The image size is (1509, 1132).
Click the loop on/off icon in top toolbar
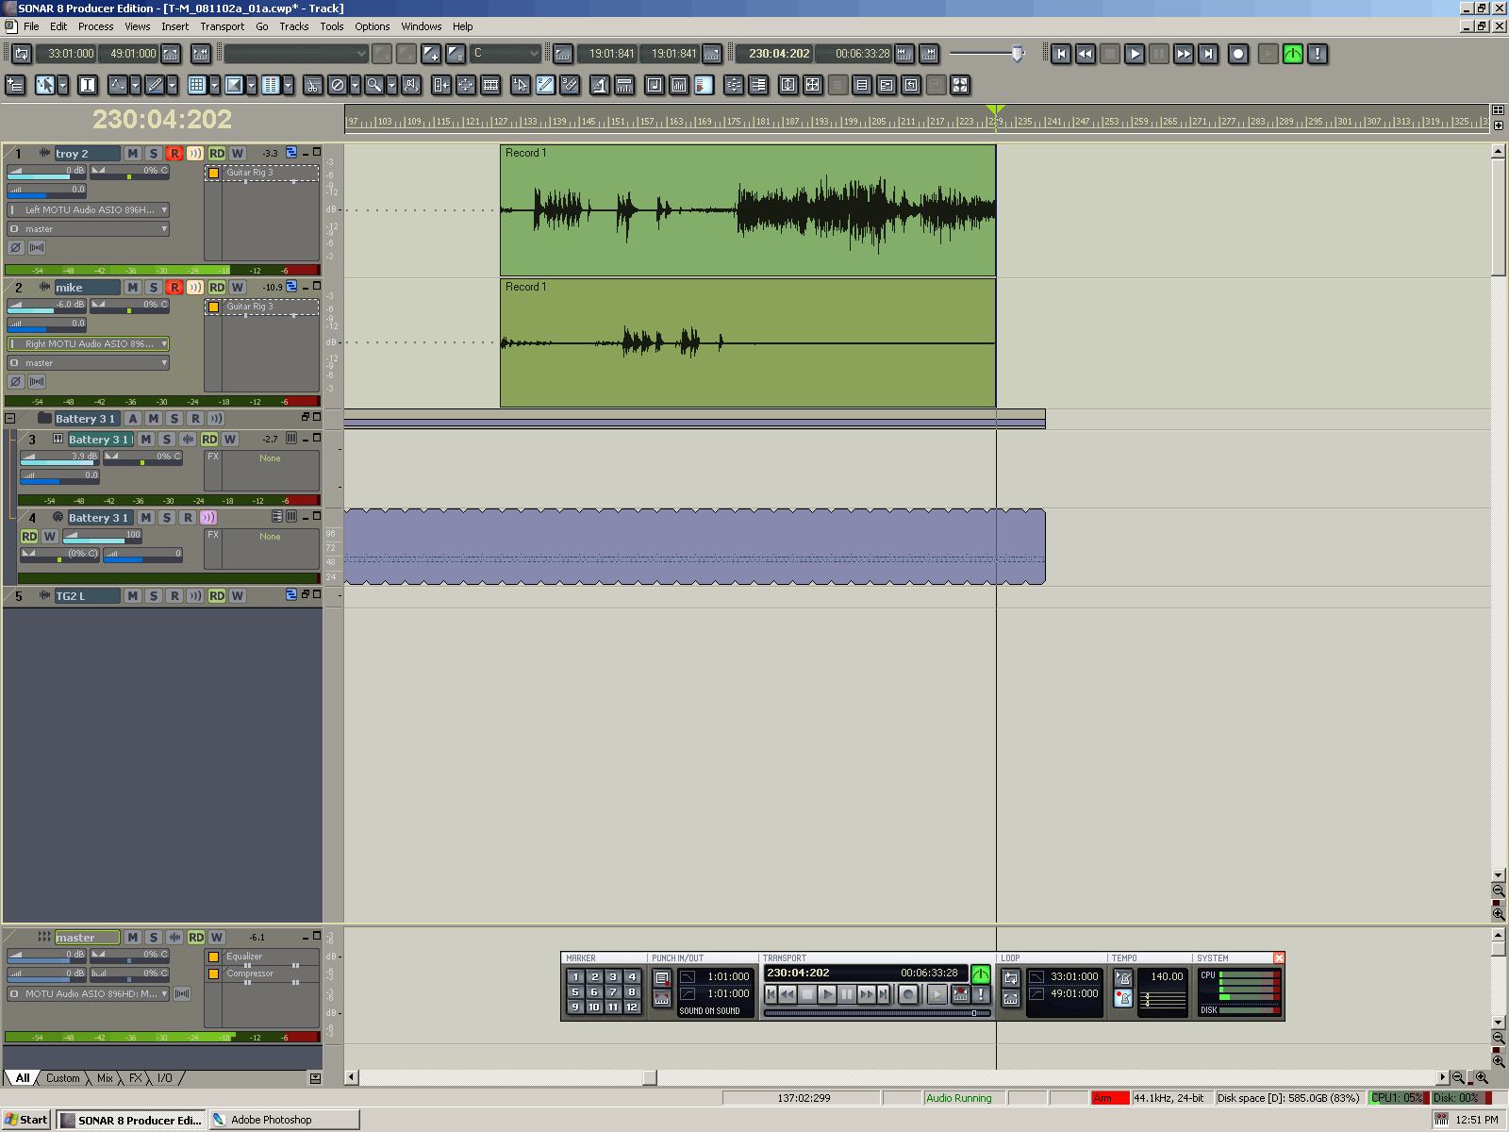coord(21,54)
